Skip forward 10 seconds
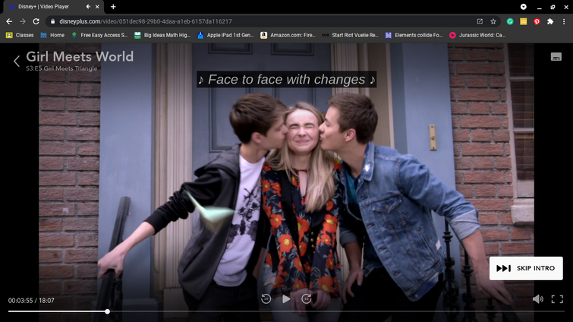Viewport: 573px width, 322px height. tap(307, 298)
